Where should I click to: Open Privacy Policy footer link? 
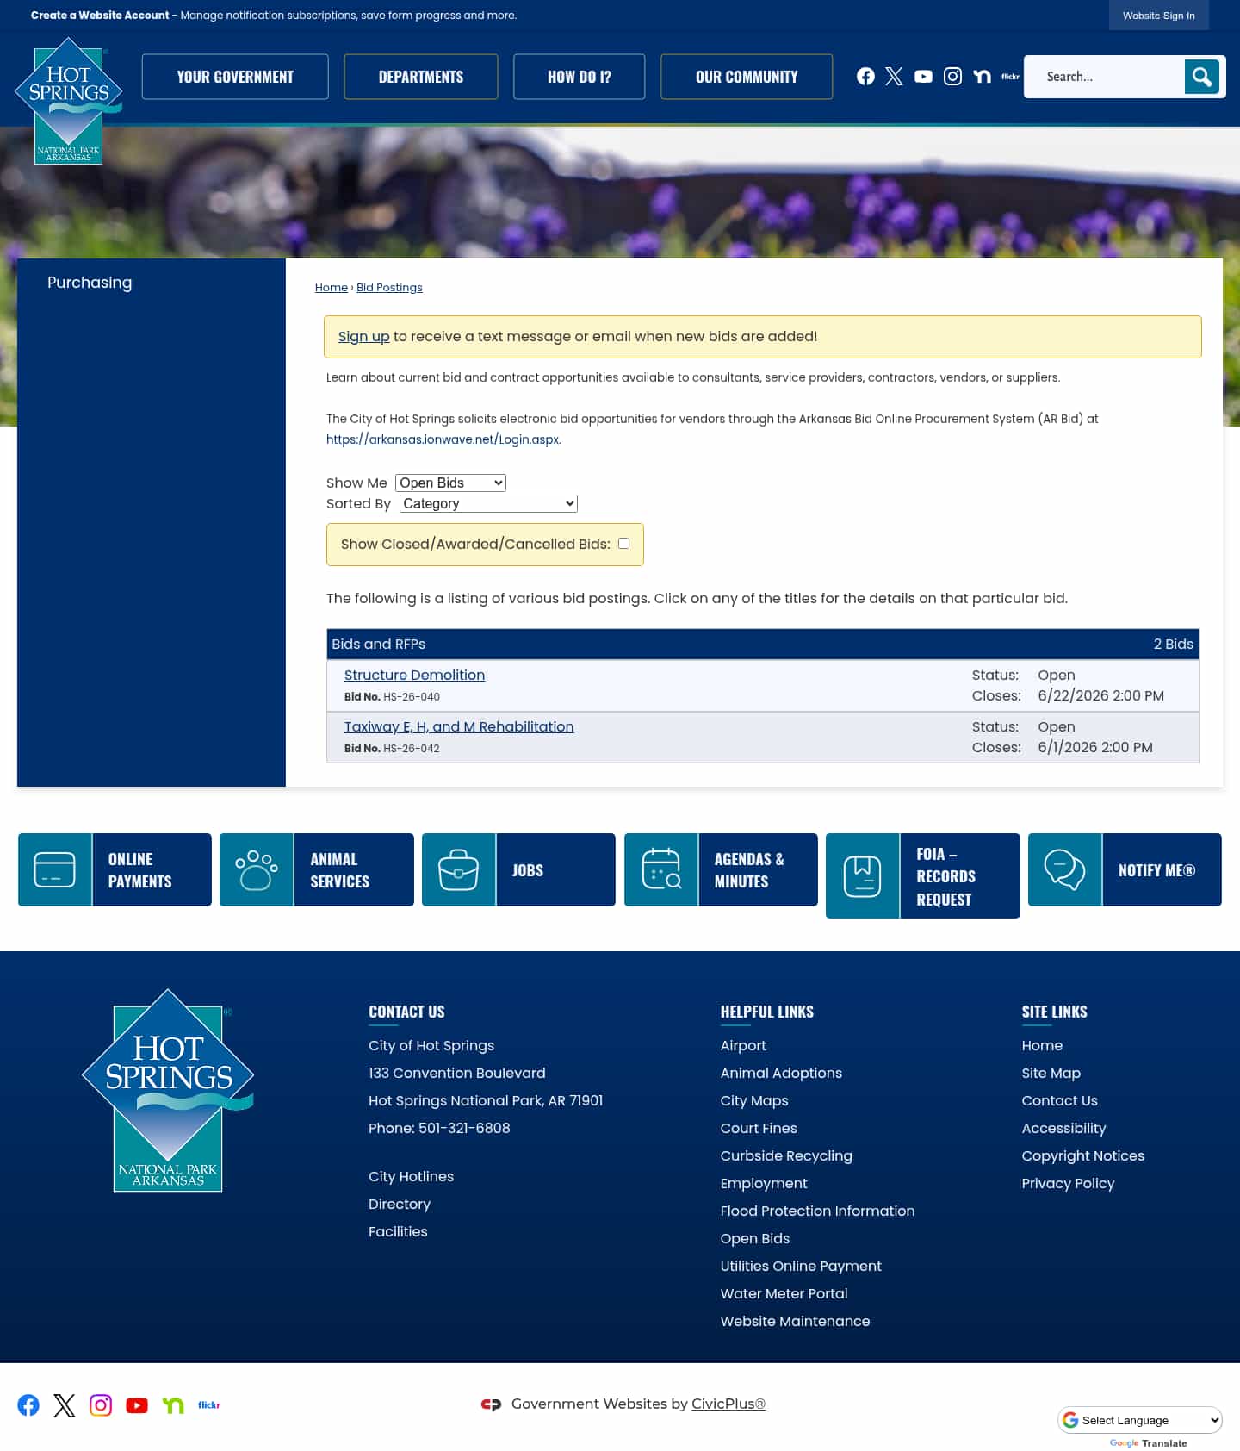coord(1068,1184)
